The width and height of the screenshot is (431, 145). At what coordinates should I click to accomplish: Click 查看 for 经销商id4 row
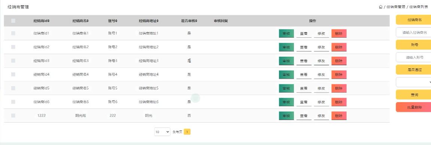[x=304, y=75]
